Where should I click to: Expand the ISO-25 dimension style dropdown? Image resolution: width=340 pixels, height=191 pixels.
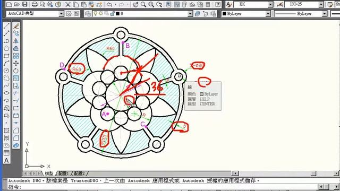click(321, 4)
